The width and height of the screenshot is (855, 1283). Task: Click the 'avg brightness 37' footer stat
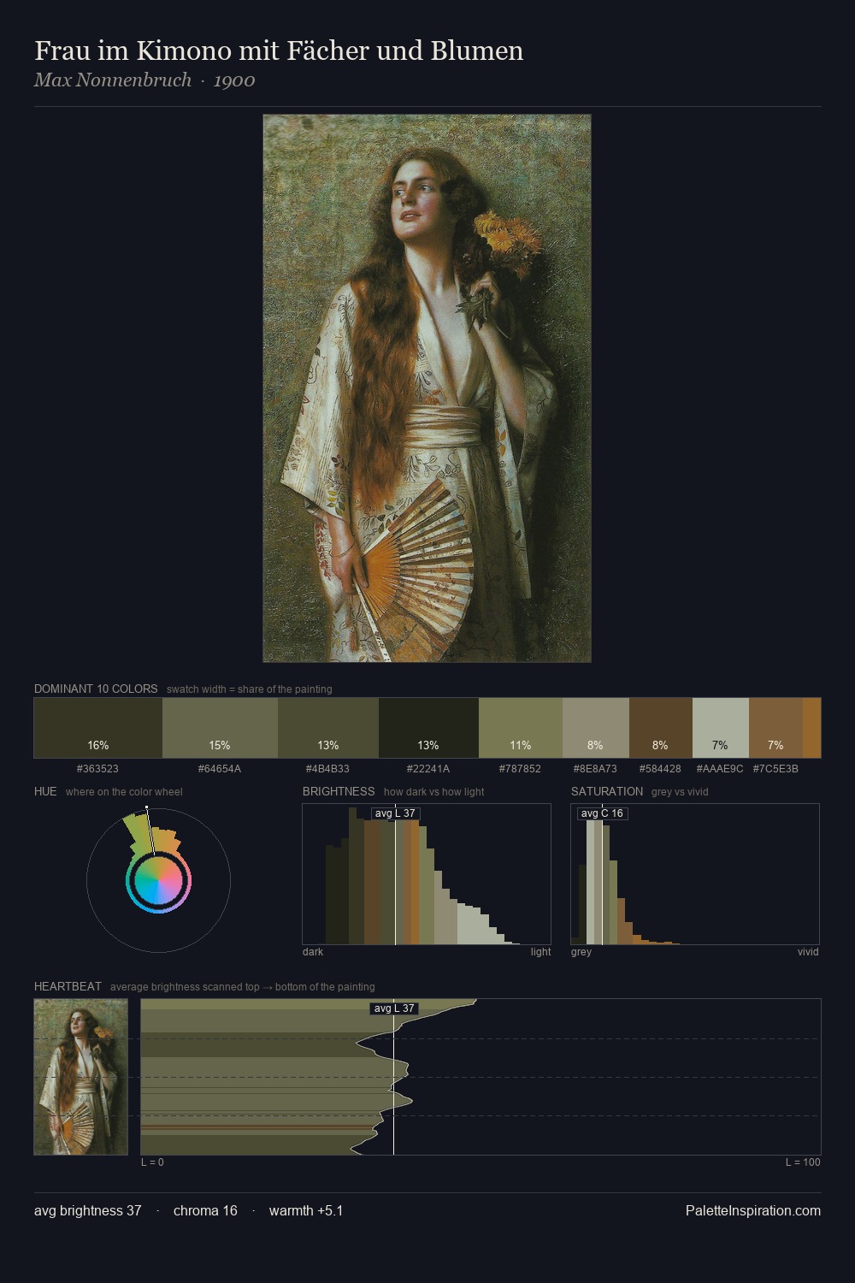[x=88, y=1210]
